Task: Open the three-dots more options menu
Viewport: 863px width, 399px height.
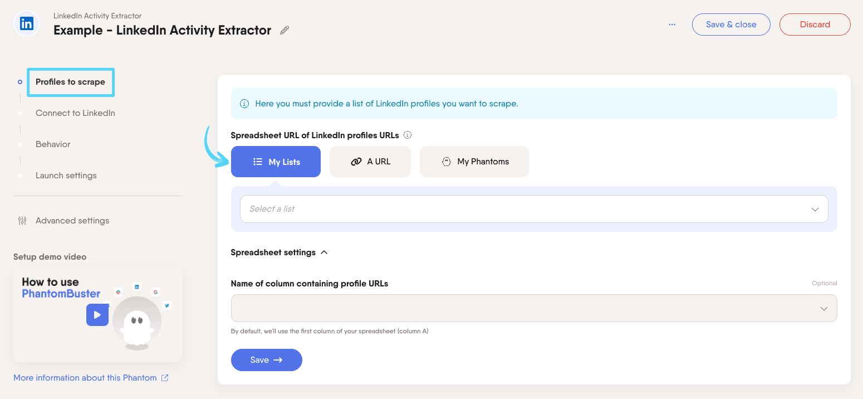Action: tap(672, 25)
